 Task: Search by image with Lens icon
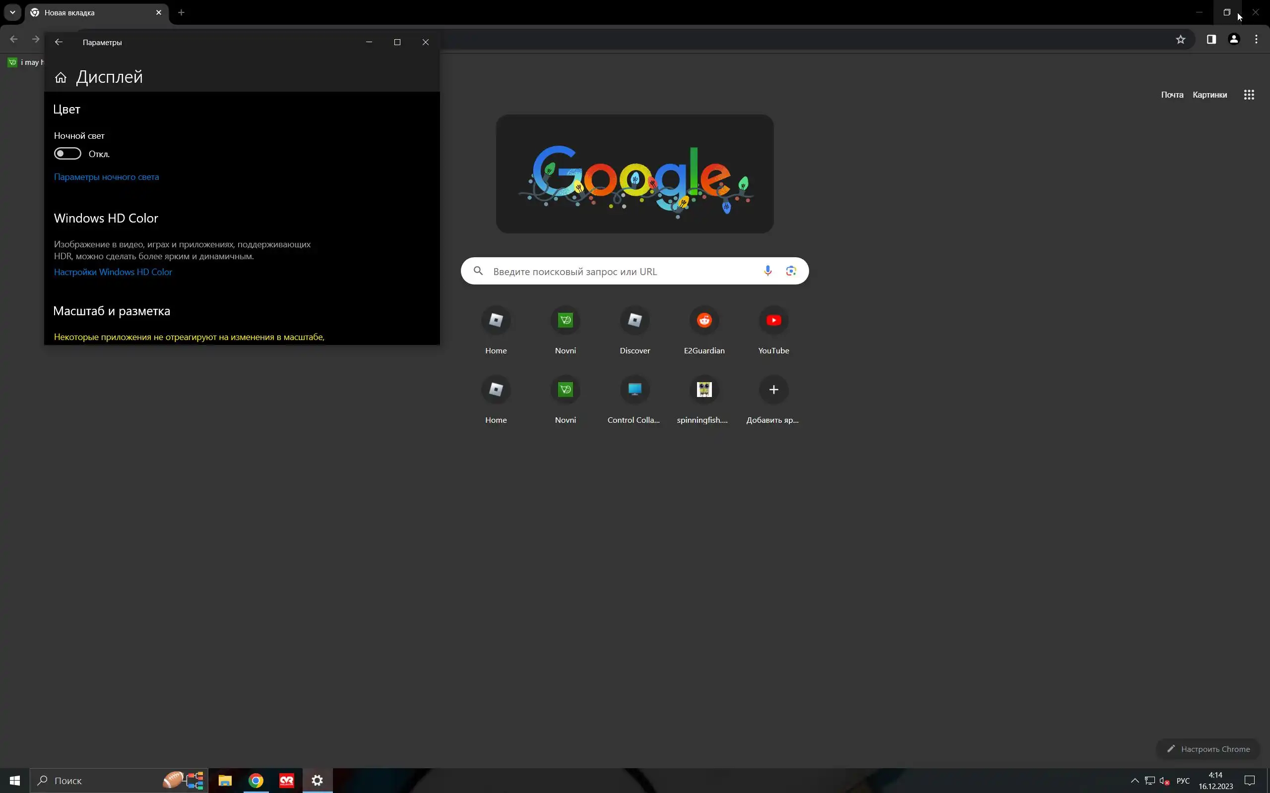[x=791, y=271]
